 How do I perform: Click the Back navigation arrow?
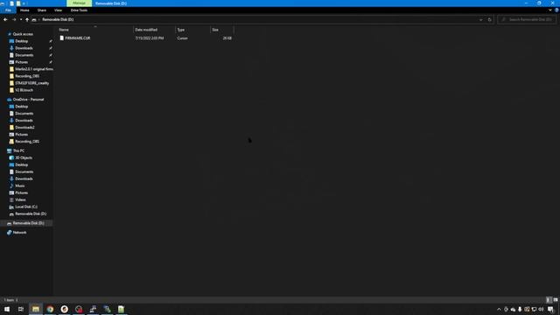point(5,19)
